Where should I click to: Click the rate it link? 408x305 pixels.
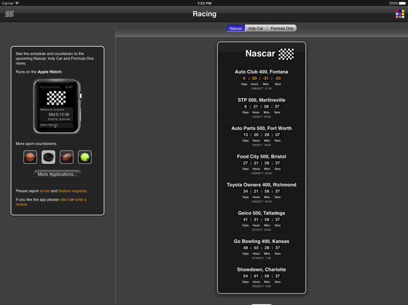64,199
